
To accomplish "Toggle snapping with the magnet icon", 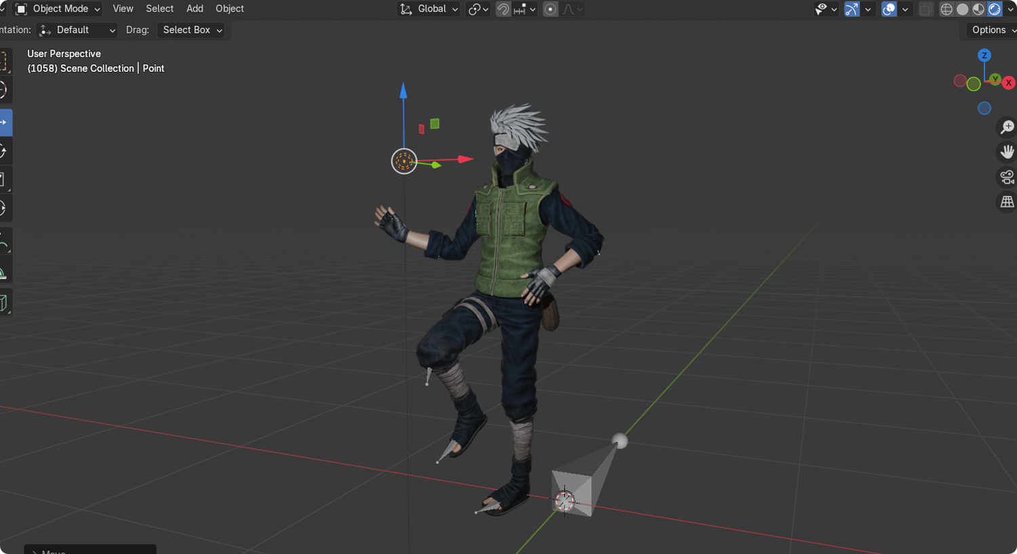I will coord(503,9).
